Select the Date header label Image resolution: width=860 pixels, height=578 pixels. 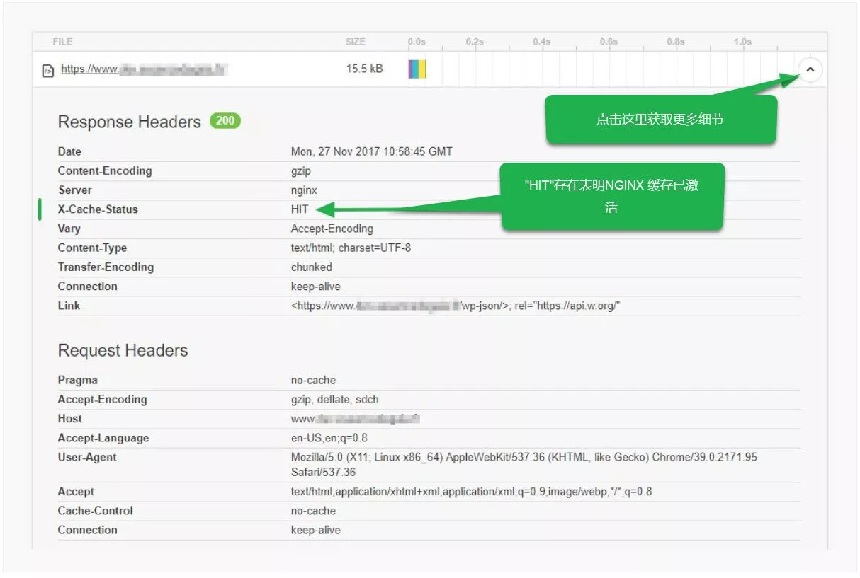[69, 151]
